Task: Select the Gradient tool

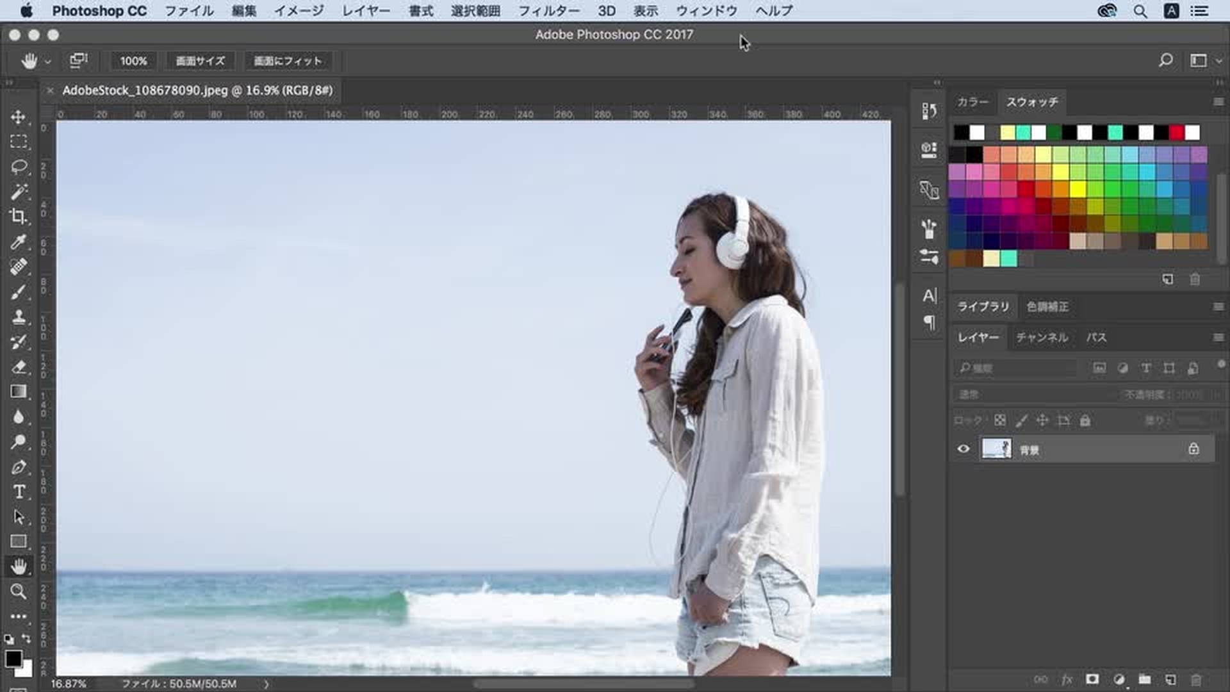Action: coord(18,391)
